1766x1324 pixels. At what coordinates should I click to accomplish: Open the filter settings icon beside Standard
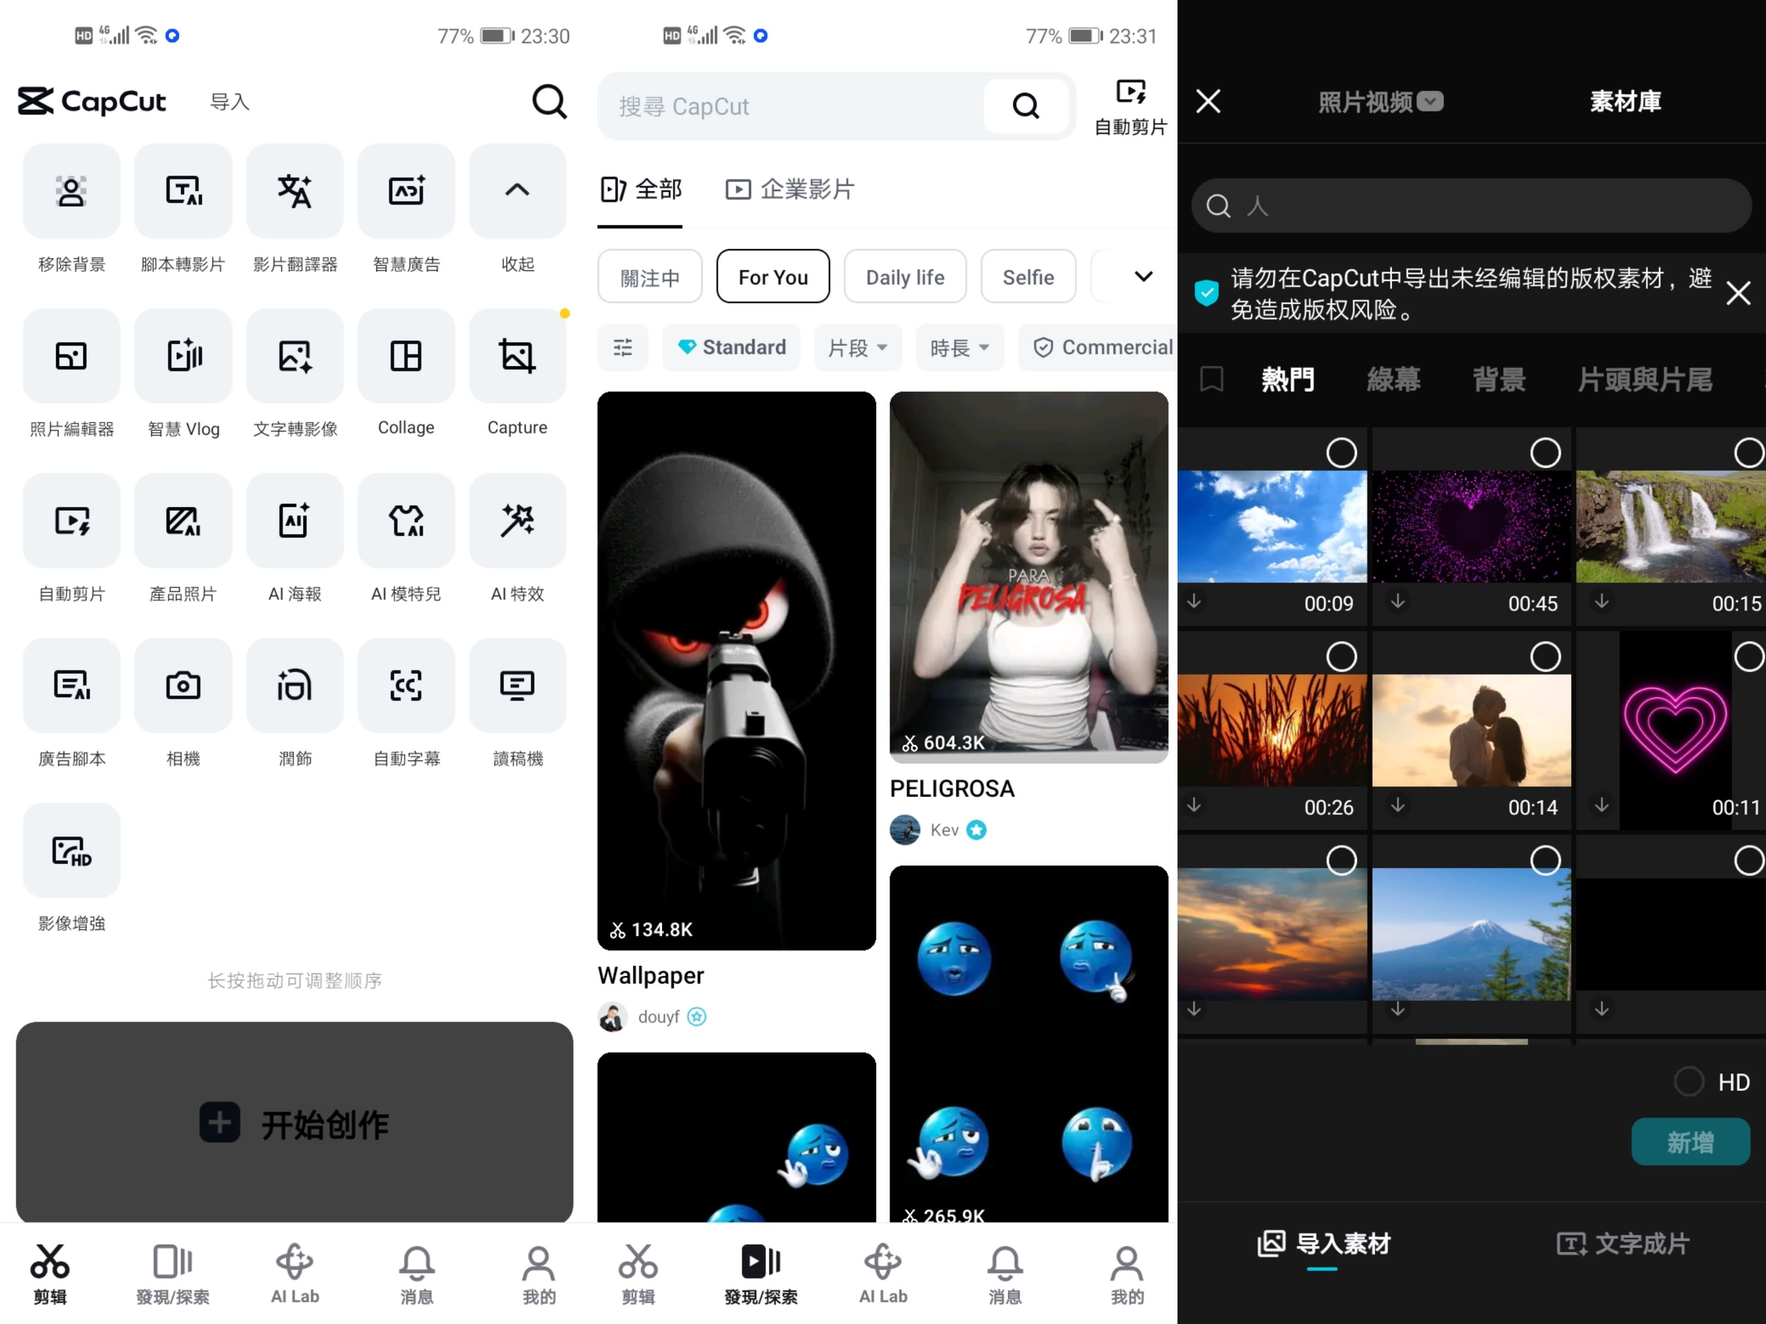click(x=622, y=347)
